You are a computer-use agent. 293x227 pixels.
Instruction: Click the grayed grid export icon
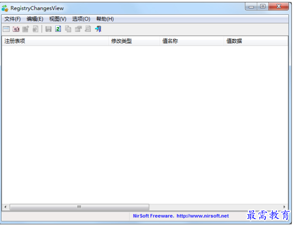pyautogui.click(x=25, y=29)
